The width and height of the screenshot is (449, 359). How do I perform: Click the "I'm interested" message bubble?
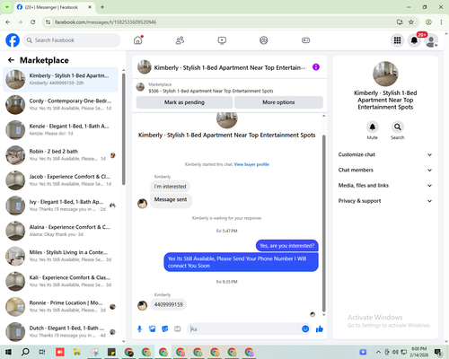[x=170, y=187]
